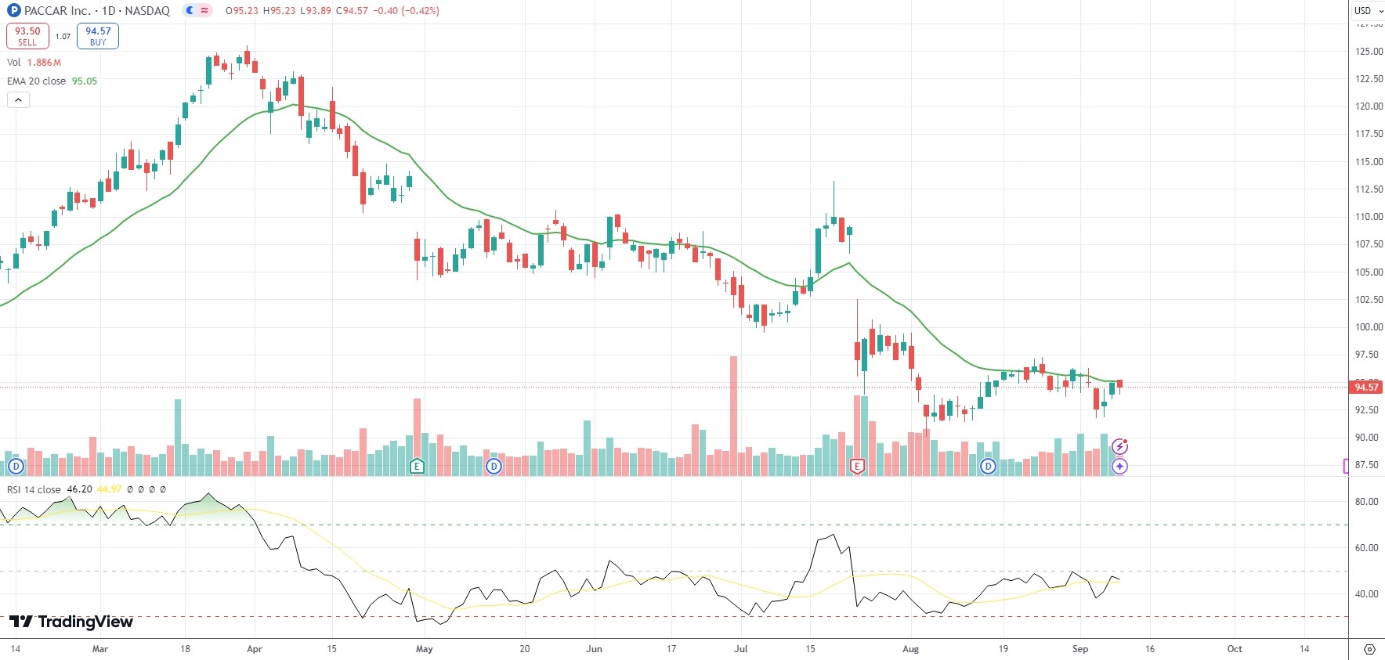Click the Jun label on time axis

coord(595,649)
